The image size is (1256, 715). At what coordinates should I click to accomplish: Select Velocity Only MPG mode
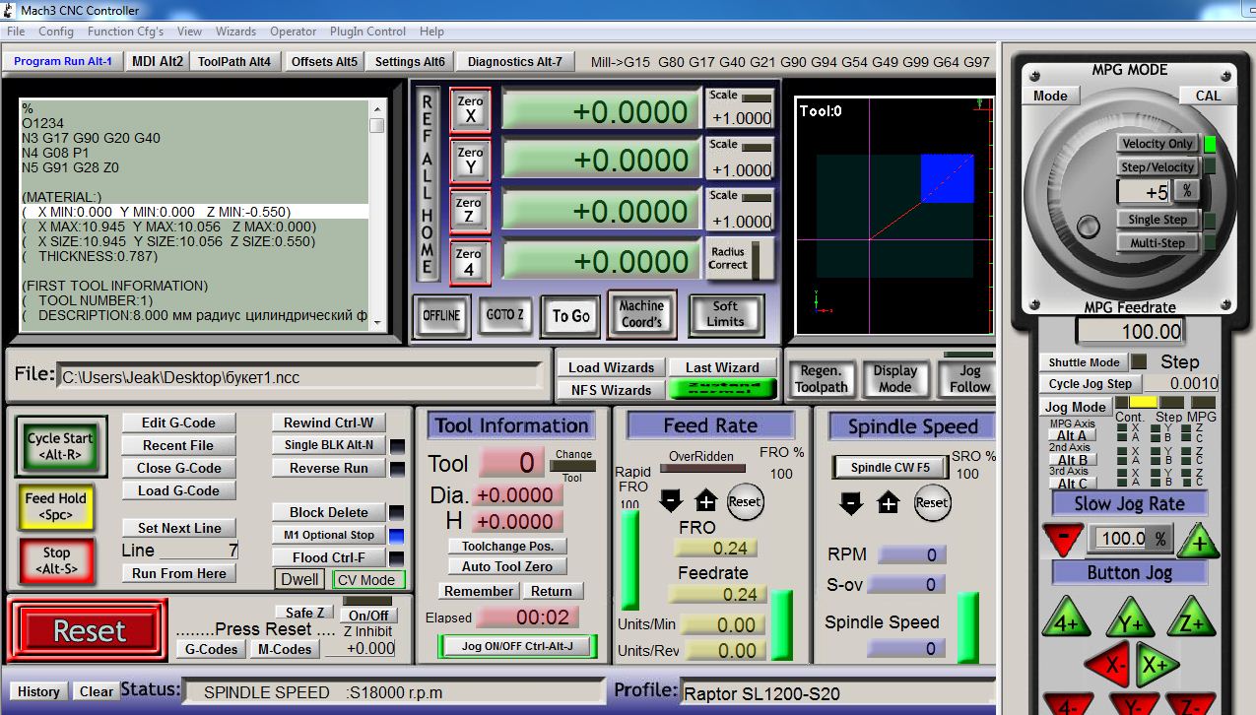(x=1157, y=144)
